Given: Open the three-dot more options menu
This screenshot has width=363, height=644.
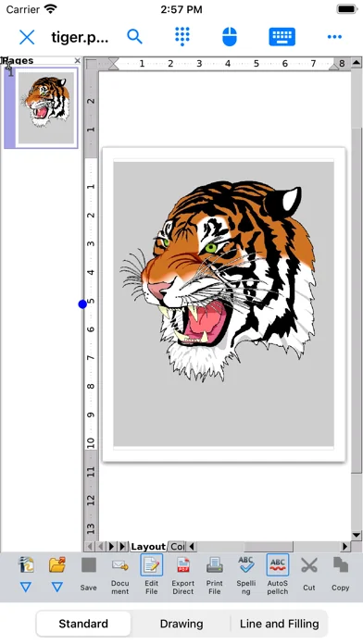Looking at the screenshot, I should click(x=334, y=37).
